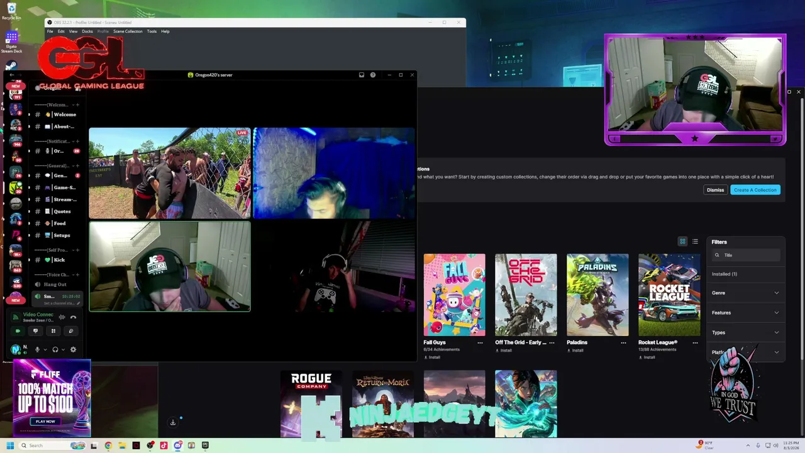805x453 pixels.
Task: Open Help menu in OBS window
Action: coord(165,31)
